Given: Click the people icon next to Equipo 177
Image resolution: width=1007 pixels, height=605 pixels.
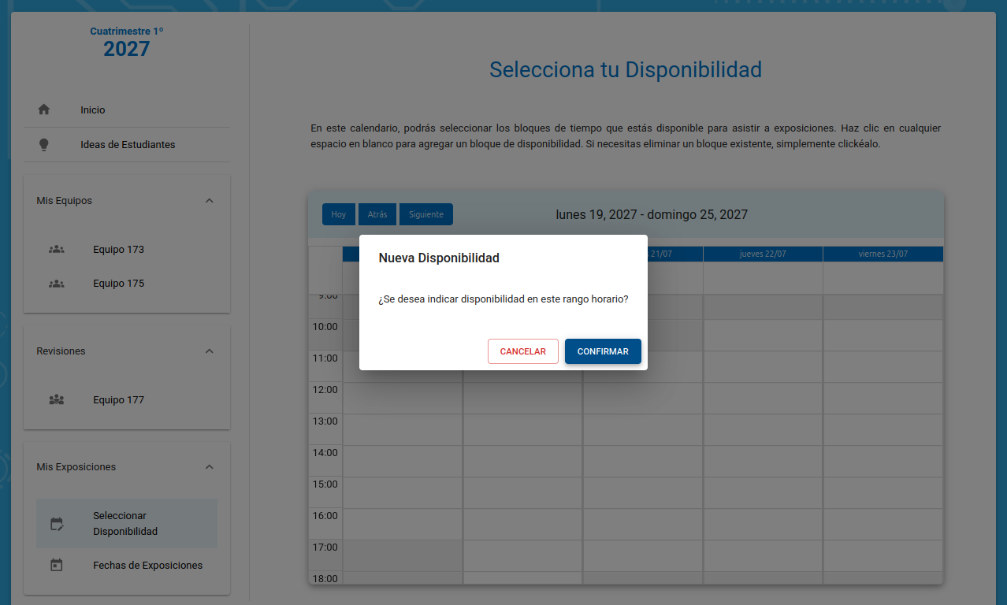Looking at the screenshot, I should pyautogui.click(x=56, y=400).
